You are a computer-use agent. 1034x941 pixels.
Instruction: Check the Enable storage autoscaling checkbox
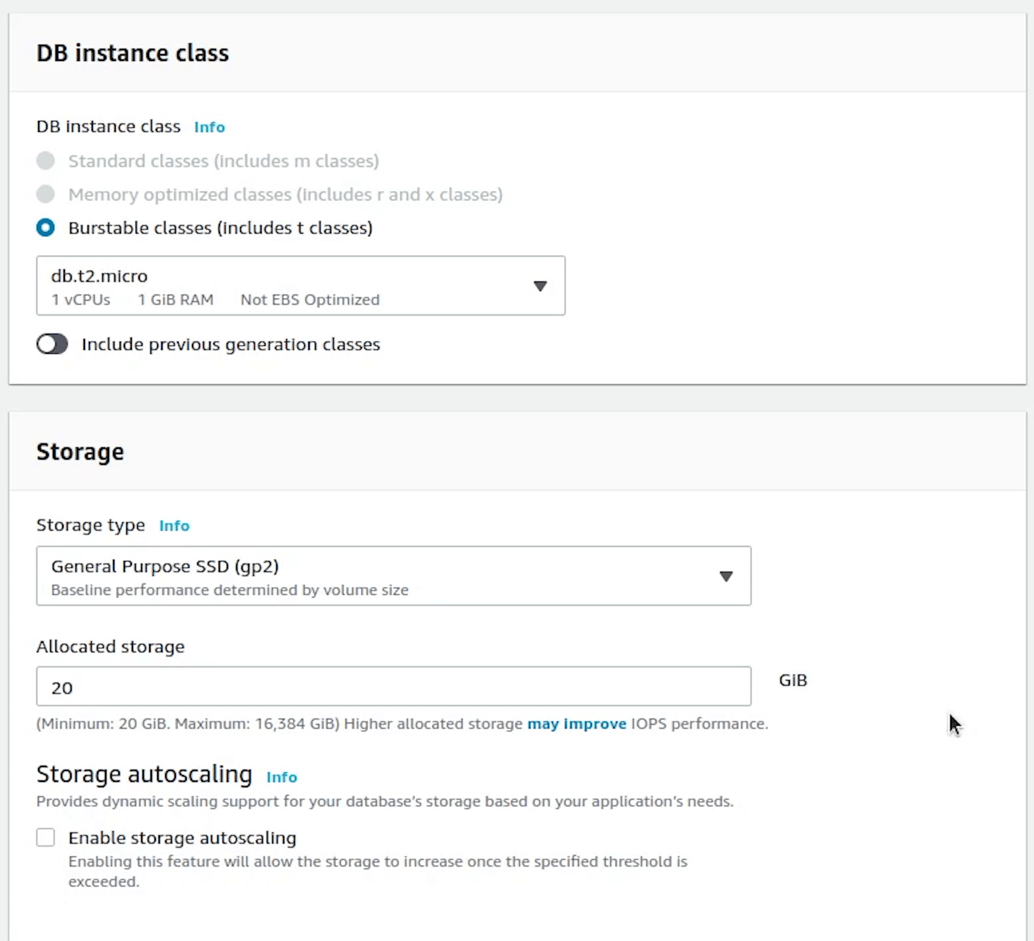point(45,837)
